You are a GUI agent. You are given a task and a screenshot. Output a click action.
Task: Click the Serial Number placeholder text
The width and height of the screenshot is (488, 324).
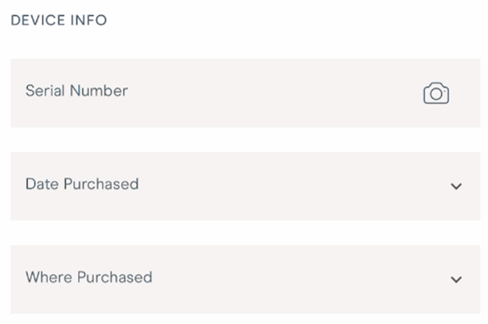(x=76, y=91)
